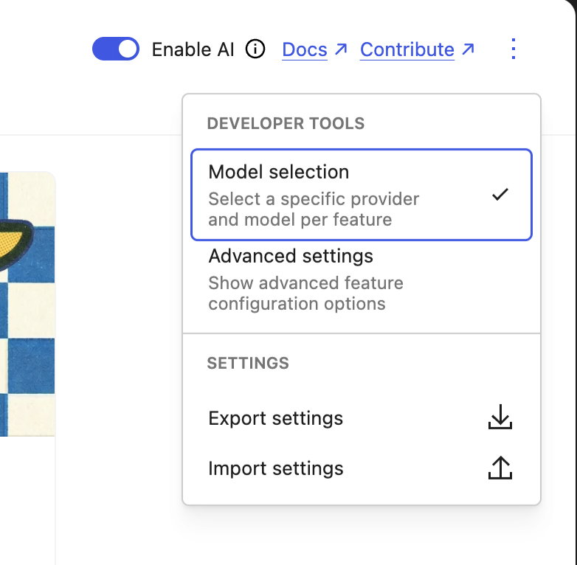Click the external arrow icon after Contribute
577x565 pixels.
pyautogui.click(x=468, y=49)
